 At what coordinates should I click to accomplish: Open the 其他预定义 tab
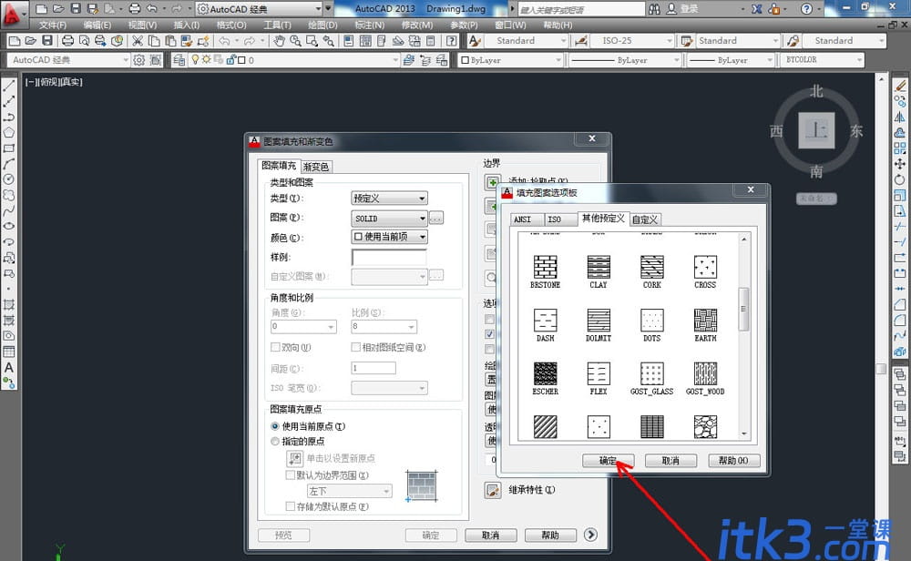[603, 219]
